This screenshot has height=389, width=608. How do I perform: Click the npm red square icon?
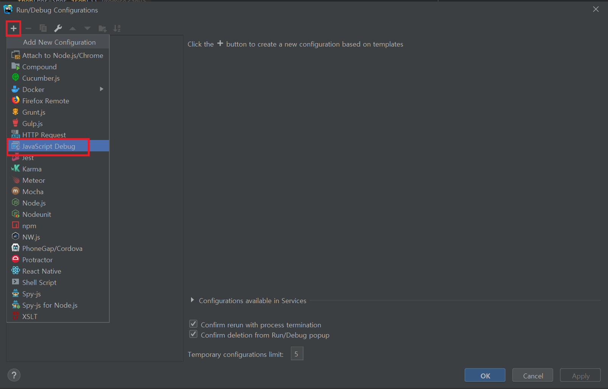pyautogui.click(x=16, y=225)
